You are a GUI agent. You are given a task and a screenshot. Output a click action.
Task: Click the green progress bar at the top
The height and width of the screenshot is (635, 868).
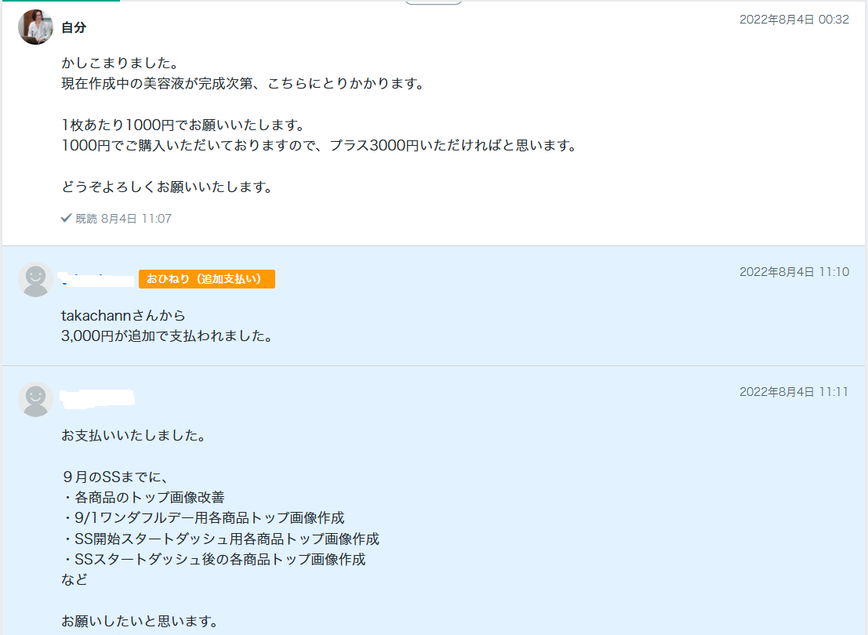(x=60, y=1)
